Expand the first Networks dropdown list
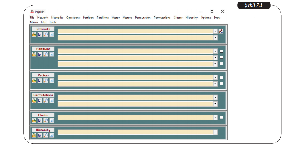This screenshot has width=290, height=146. 215,31
